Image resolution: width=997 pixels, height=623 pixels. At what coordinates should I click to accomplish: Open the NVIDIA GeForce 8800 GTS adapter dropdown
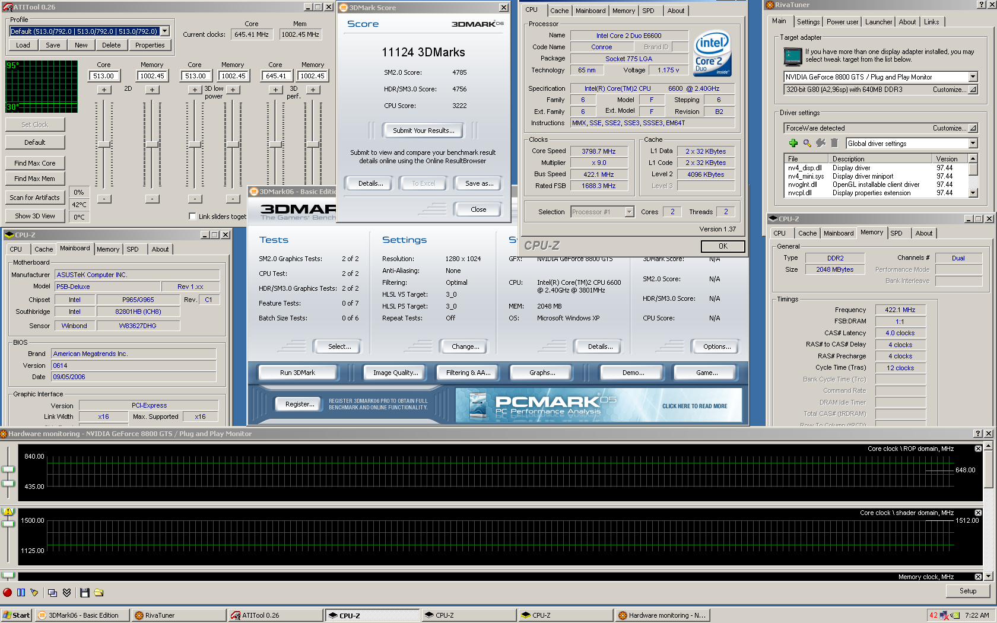[973, 77]
